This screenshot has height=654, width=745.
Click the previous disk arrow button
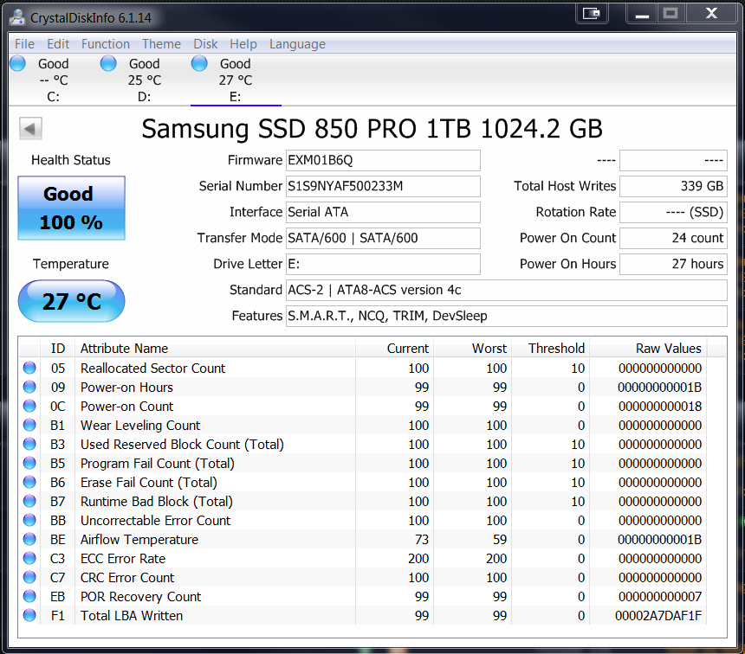click(x=30, y=129)
